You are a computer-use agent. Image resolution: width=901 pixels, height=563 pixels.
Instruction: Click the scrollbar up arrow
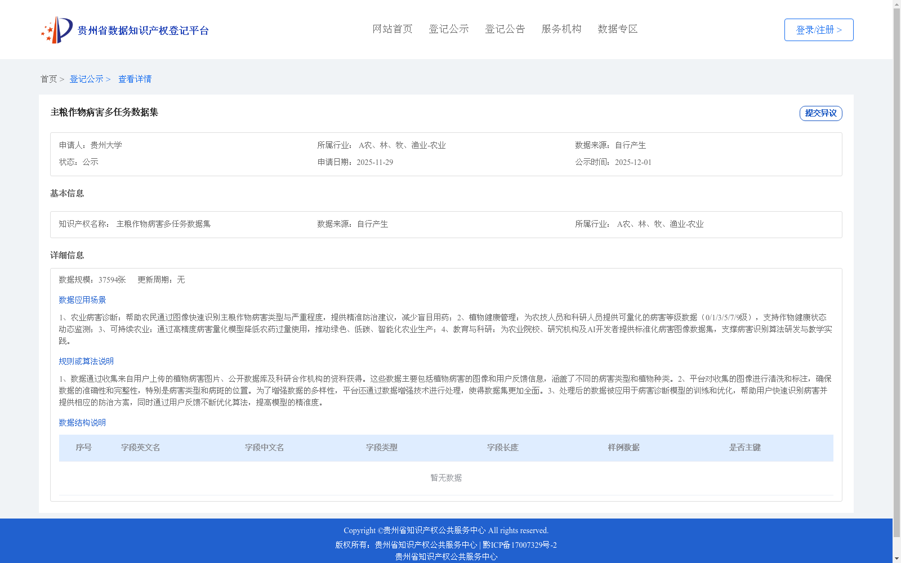click(896, 5)
